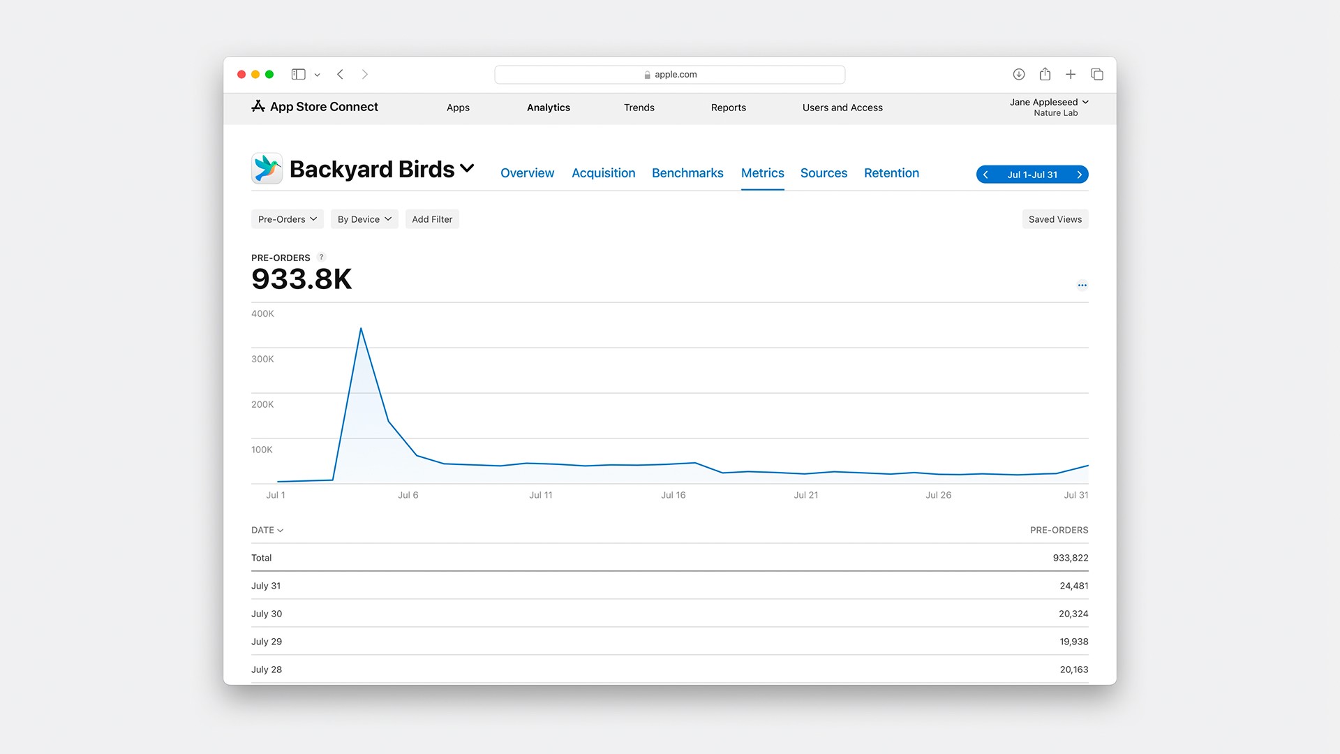1340x754 pixels.
Task: Open the Analytics menu item
Action: pyautogui.click(x=549, y=108)
